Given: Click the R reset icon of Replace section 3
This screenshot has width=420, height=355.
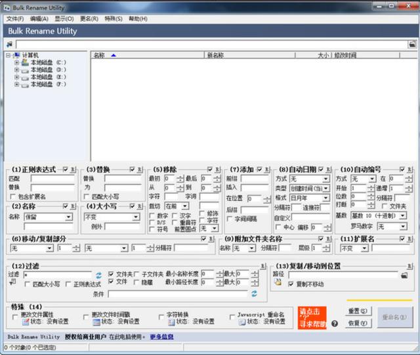Looking at the screenshot, I should point(140,170).
